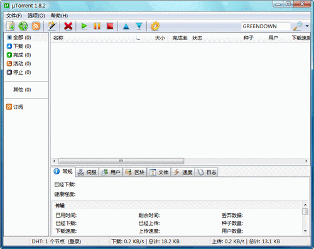Screen dimensions: 314x249
Task: Switch to the 文件 files tab
Action: click(159, 172)
